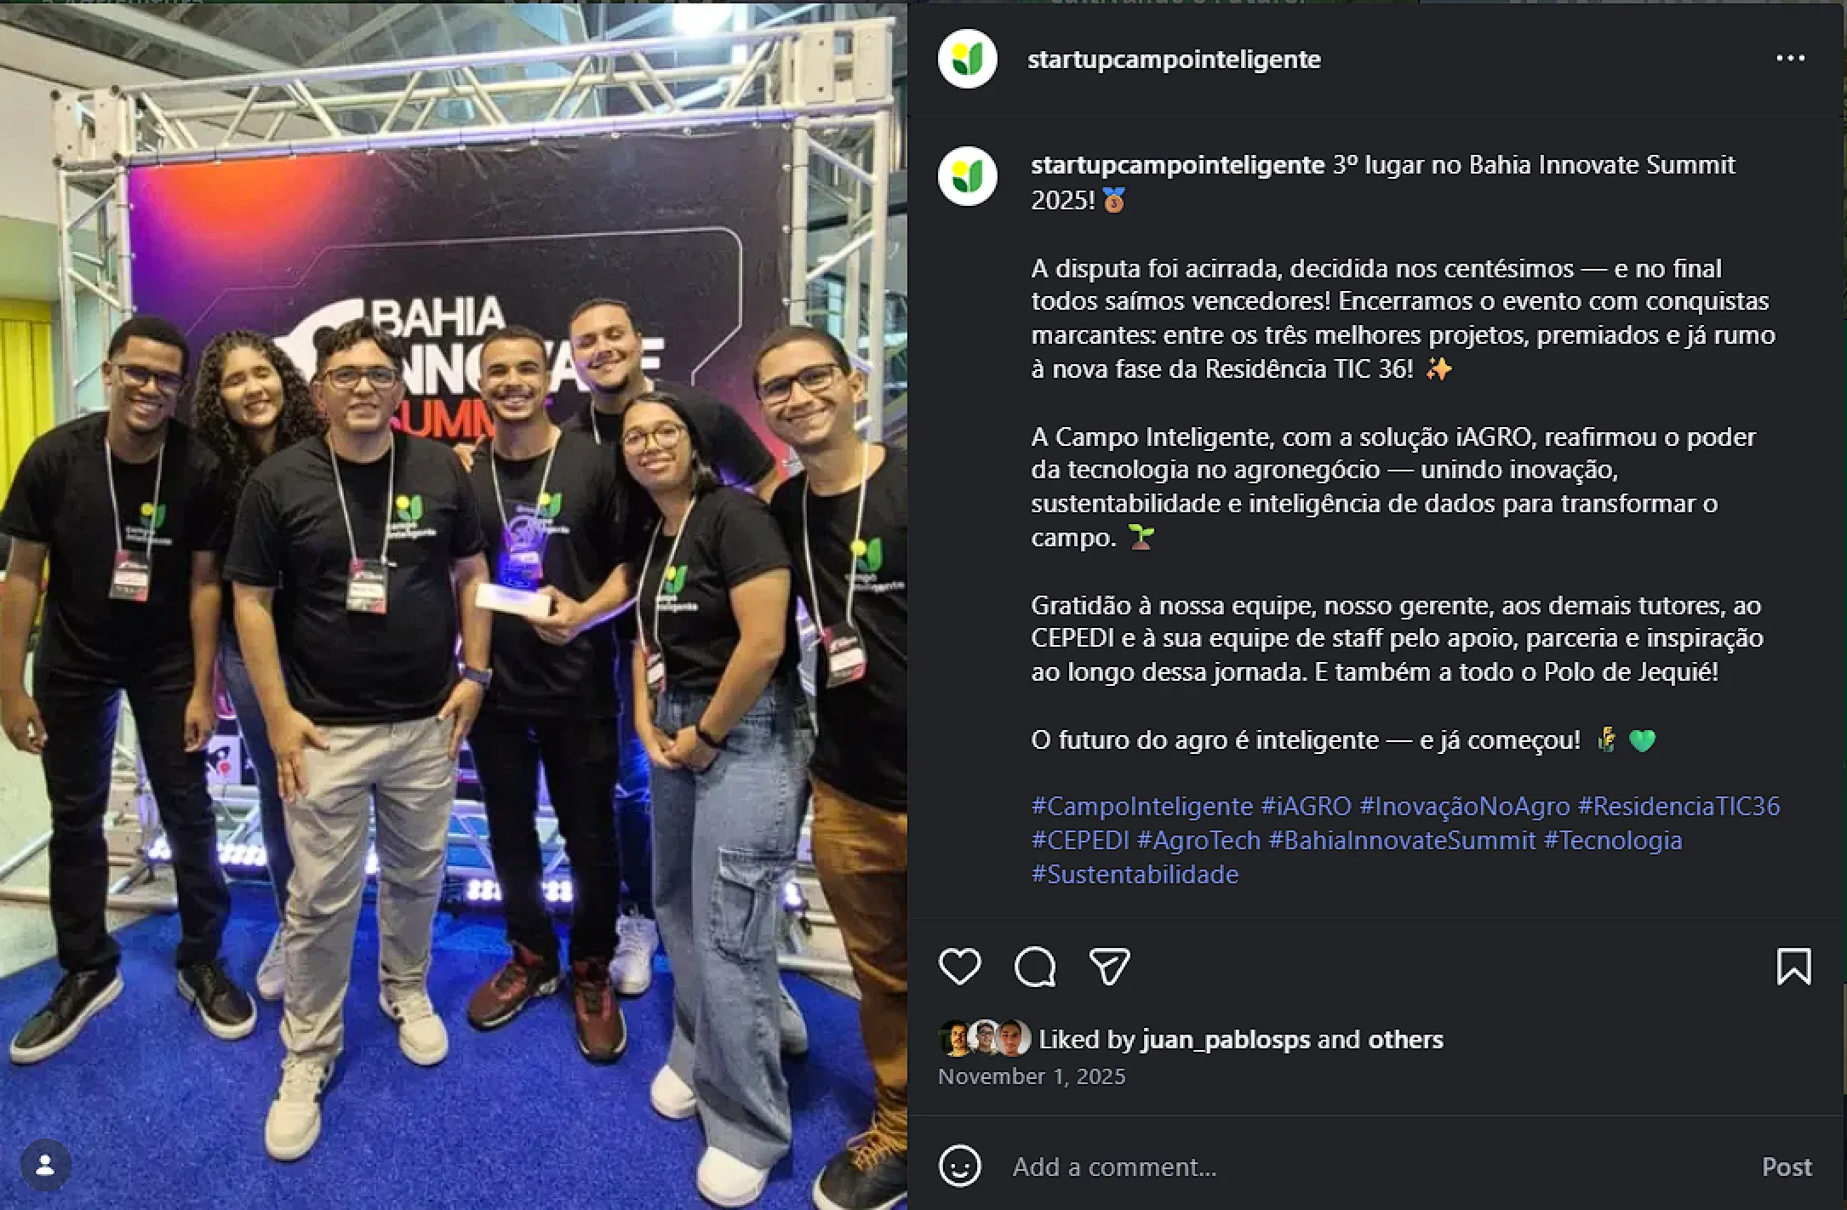1847x1210 pixels.
Task: Open startupcampointeligente profile from header username
Action: (1174, 60)
